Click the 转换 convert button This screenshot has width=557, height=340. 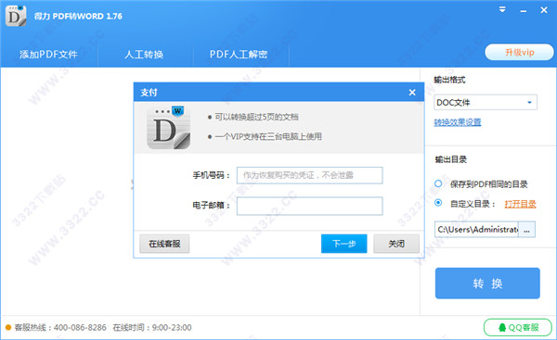(487, 283)
